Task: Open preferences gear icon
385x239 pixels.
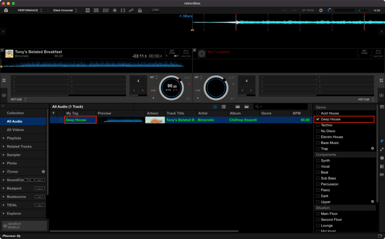Action: pos(321,10)
